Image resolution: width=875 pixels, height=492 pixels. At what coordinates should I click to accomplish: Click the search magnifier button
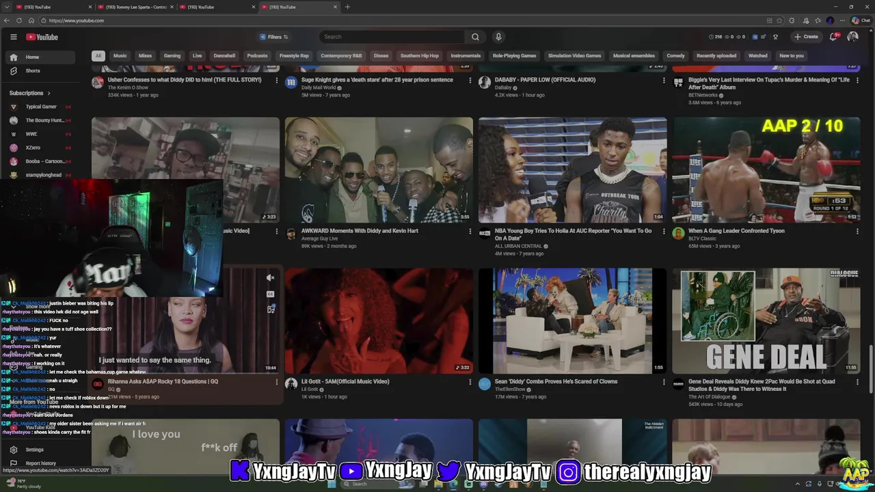coord(475,37)
